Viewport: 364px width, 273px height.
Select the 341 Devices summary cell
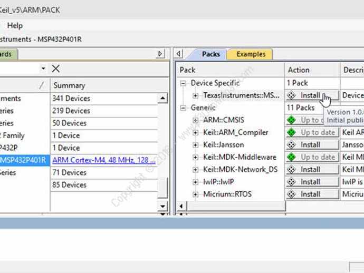(104, 99)
